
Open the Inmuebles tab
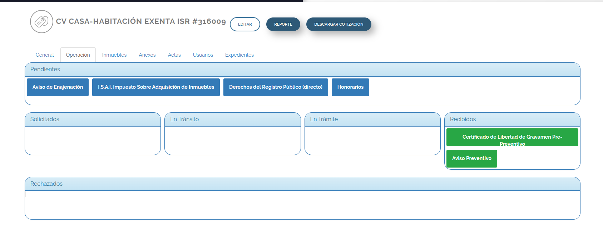point(114,55)
